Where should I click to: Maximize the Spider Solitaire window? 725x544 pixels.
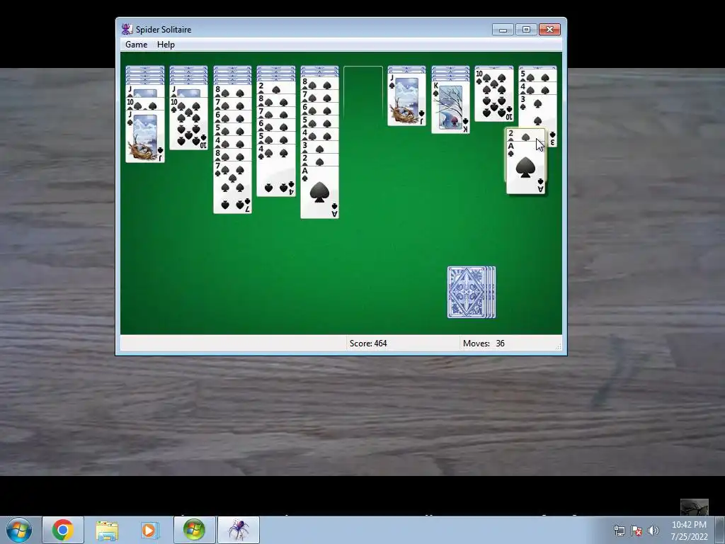pos(526,30)
